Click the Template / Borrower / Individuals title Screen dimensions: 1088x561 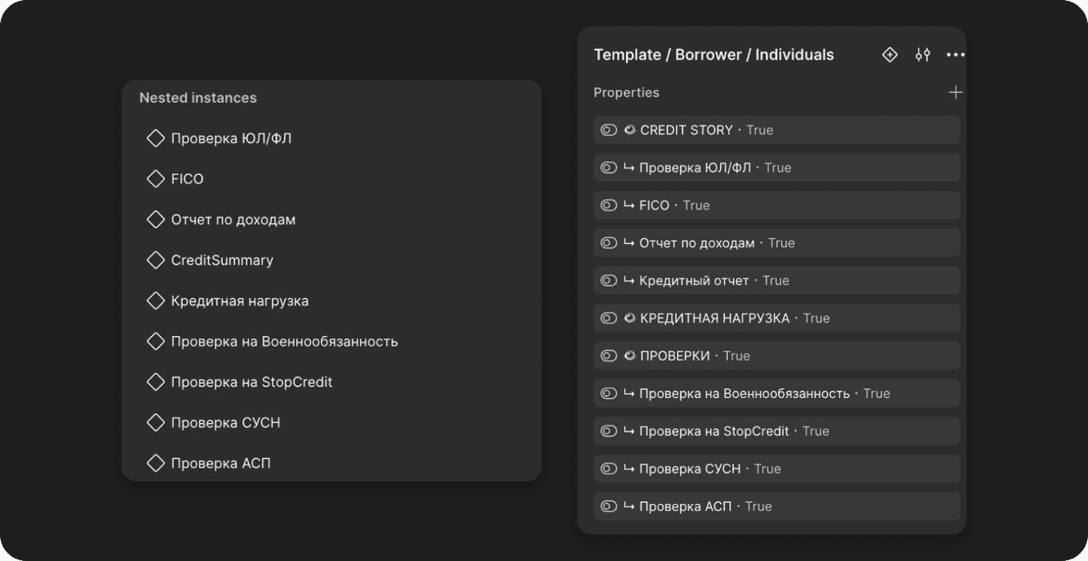[714, 55]
